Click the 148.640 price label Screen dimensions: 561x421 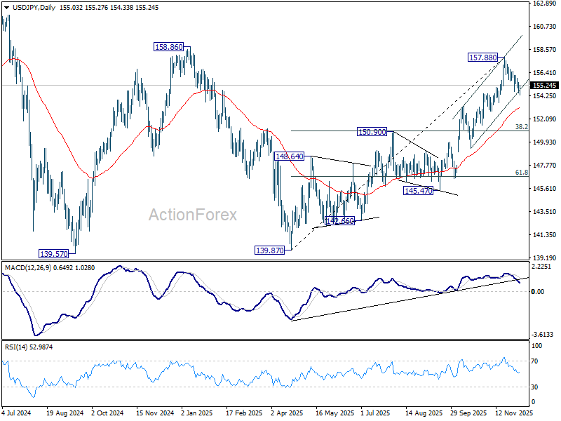tap(290, 156)
